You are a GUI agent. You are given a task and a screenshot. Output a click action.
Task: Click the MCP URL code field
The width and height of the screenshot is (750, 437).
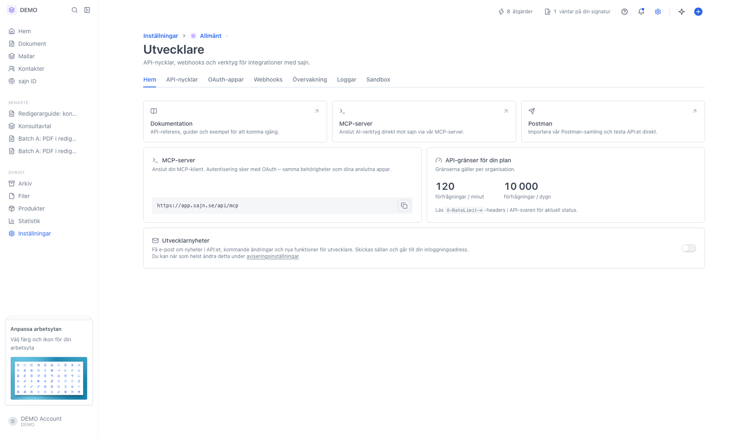[x=282, y=206]
